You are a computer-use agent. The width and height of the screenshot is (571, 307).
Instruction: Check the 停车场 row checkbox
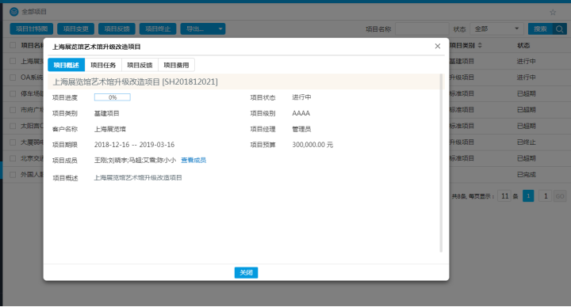[x=13, y=93]
